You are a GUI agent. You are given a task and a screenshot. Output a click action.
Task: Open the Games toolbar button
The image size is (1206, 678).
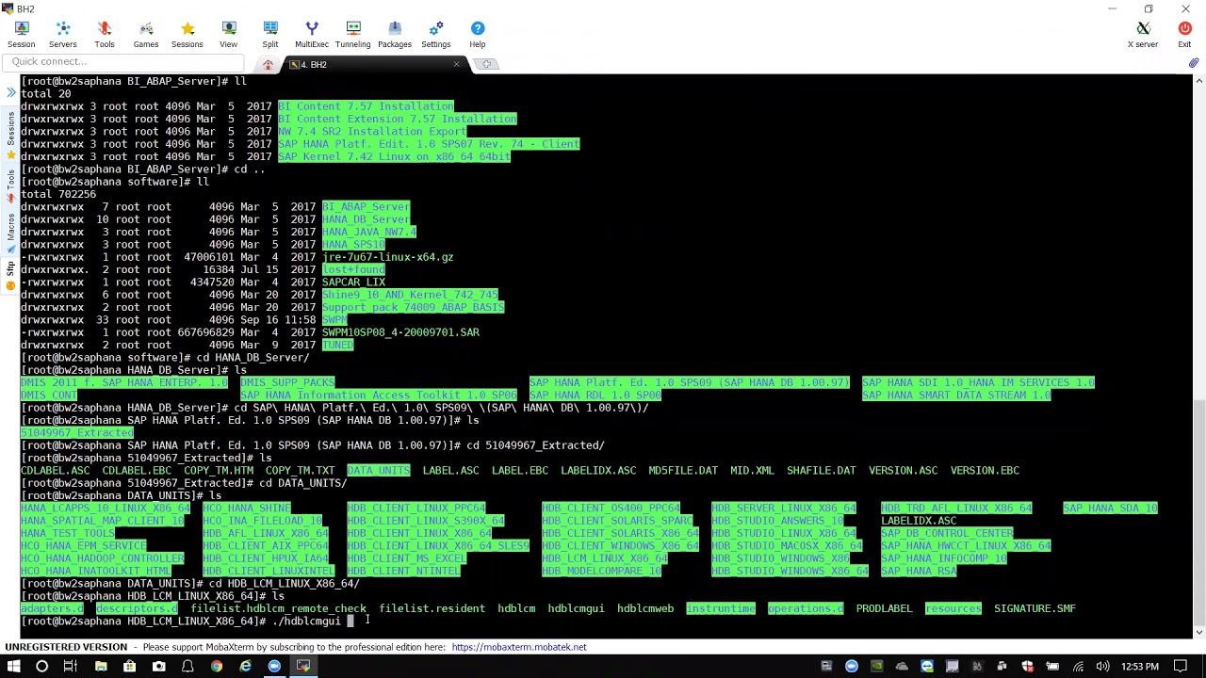coord(146,35)
